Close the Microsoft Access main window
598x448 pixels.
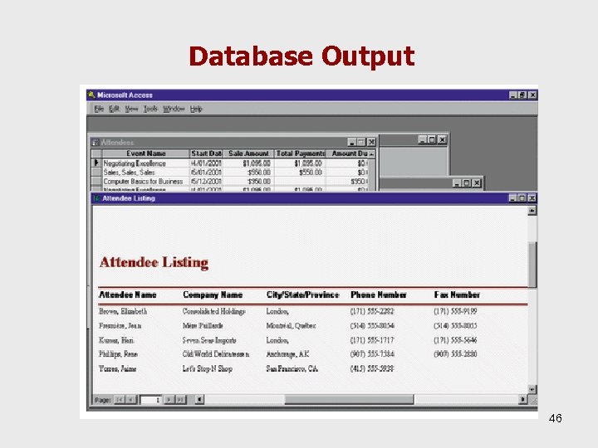click(532, 95)
